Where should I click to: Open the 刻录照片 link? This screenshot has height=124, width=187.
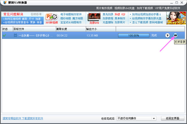coord(120,22)
